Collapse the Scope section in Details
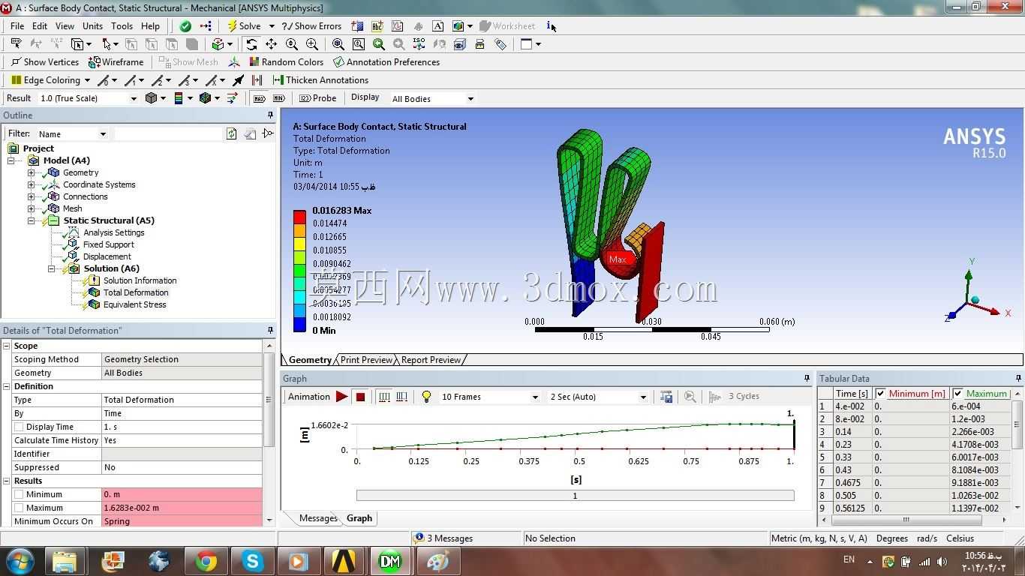The image size is (1025, 576). point(7,346)
